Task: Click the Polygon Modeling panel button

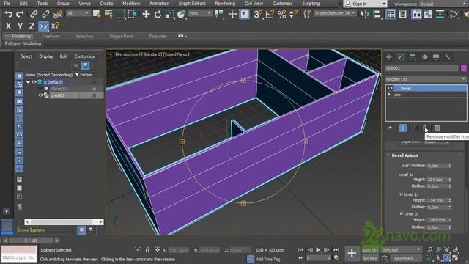Action: (x=23, y=43)
